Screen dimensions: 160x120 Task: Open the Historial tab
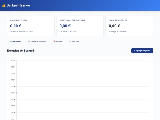58,41
